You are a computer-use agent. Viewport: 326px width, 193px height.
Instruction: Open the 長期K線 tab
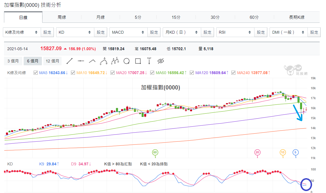[x=297, y=17]
